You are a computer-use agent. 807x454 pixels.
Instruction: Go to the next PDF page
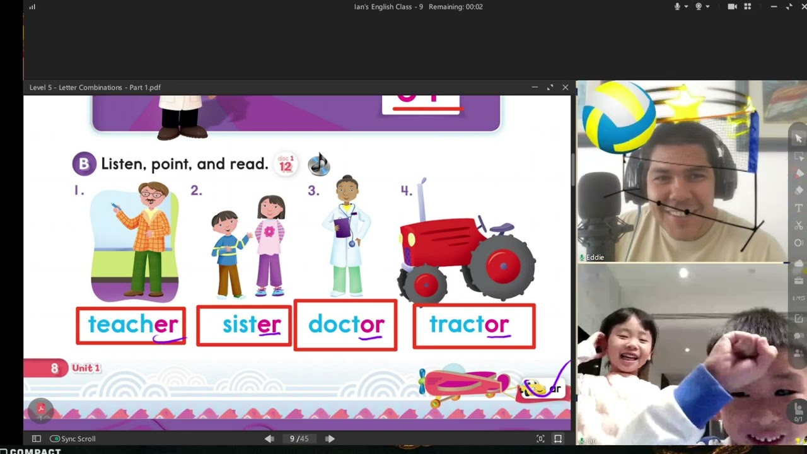330,438
